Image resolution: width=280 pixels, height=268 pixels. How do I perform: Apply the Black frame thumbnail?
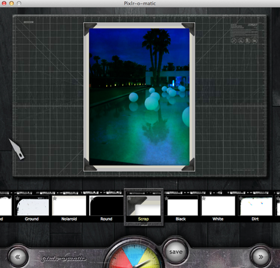tap(181, 206)
